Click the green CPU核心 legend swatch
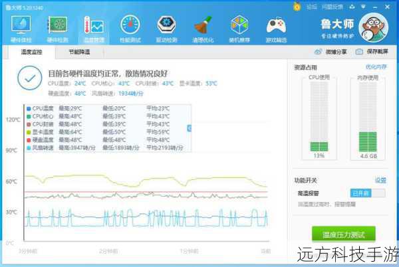 [29, 117]
